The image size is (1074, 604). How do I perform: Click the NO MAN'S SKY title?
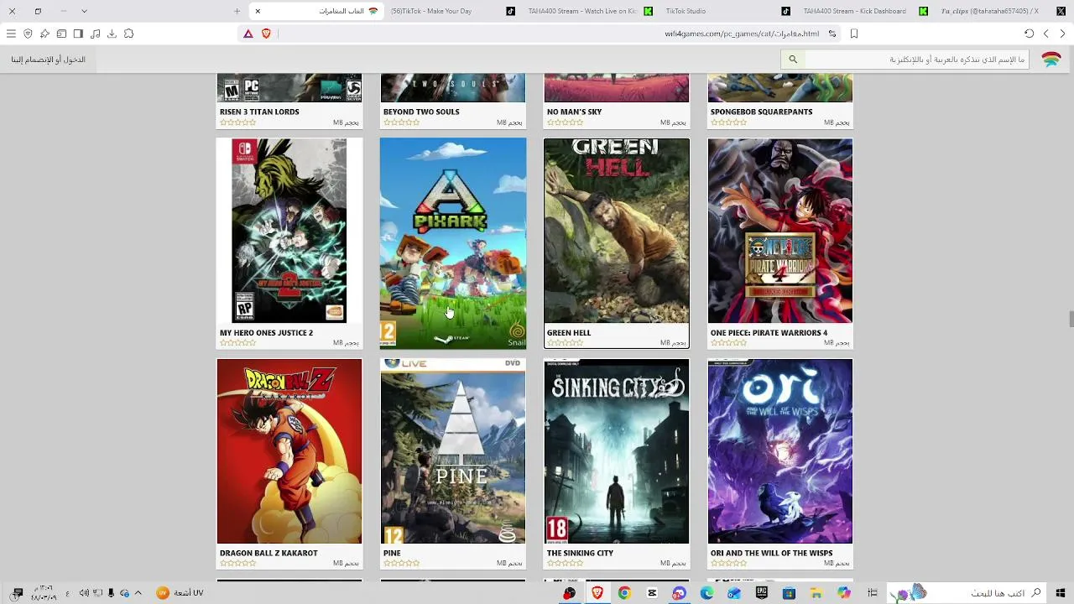point(575,112)
